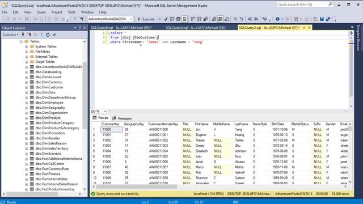Open the Project menu

click(x=57, y=12)
